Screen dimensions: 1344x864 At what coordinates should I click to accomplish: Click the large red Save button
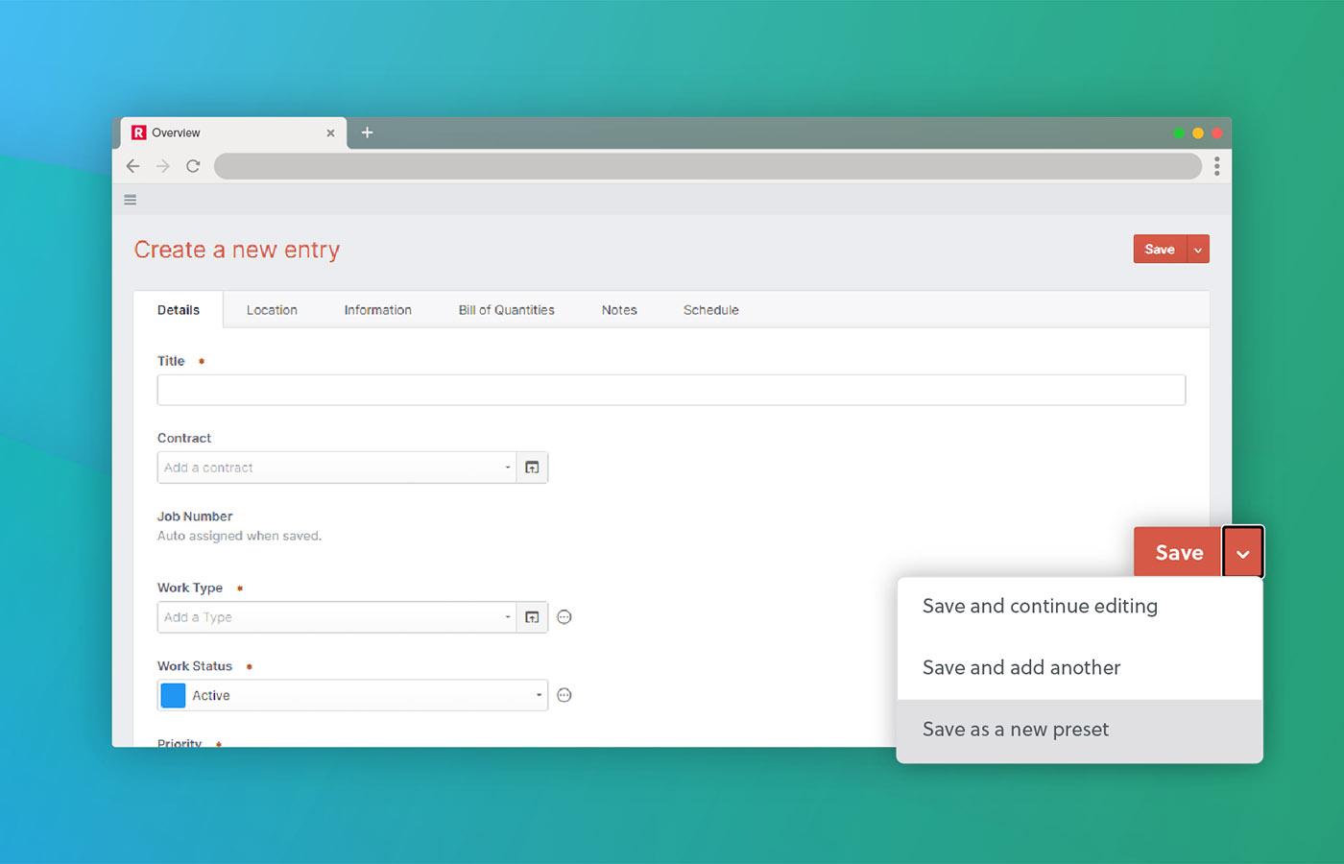pyautogui.click(x=1178, y=552)
